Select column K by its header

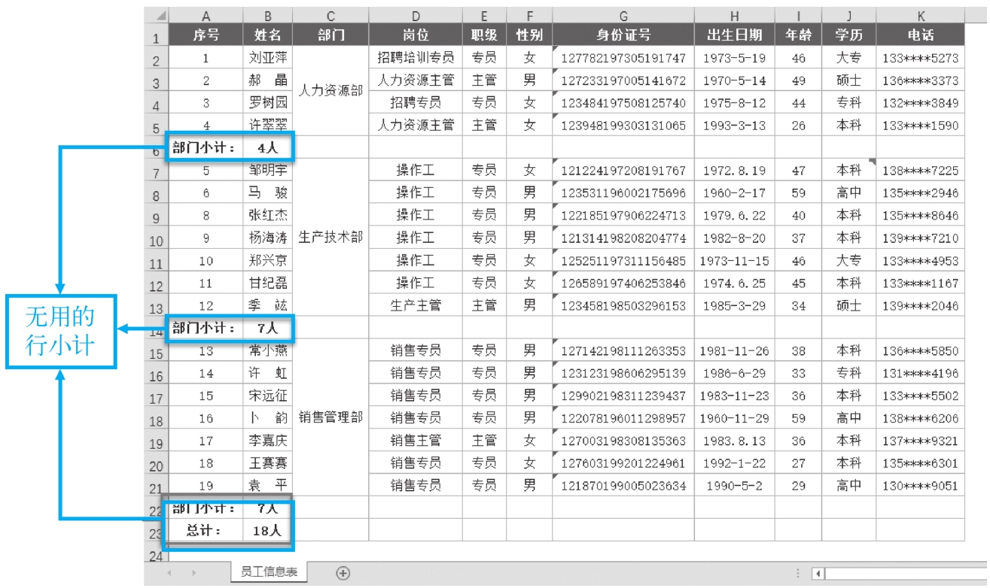coord(919,15)
